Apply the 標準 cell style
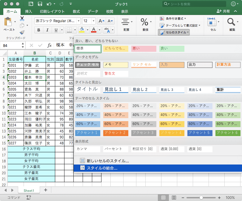The height and width of the screenshot is (201, 242). click(x=88, y=48)
